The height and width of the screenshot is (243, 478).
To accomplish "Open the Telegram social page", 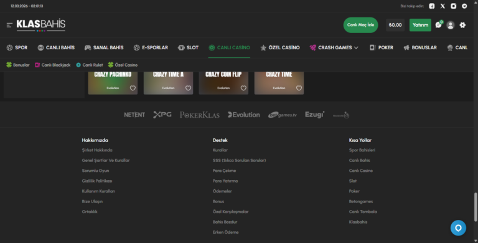I will [x=464, y=6].
